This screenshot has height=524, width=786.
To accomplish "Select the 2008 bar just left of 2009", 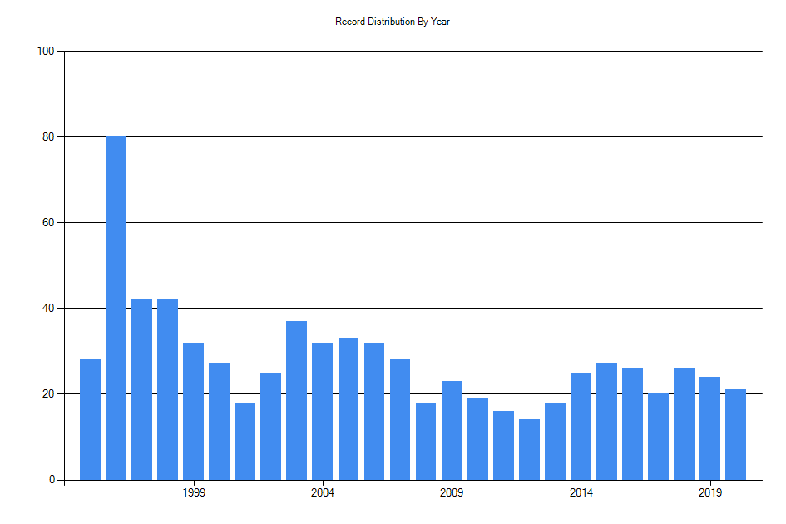I will (426, 442).
